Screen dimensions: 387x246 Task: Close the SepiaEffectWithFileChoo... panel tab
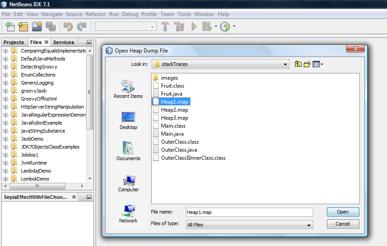point(74,197)
